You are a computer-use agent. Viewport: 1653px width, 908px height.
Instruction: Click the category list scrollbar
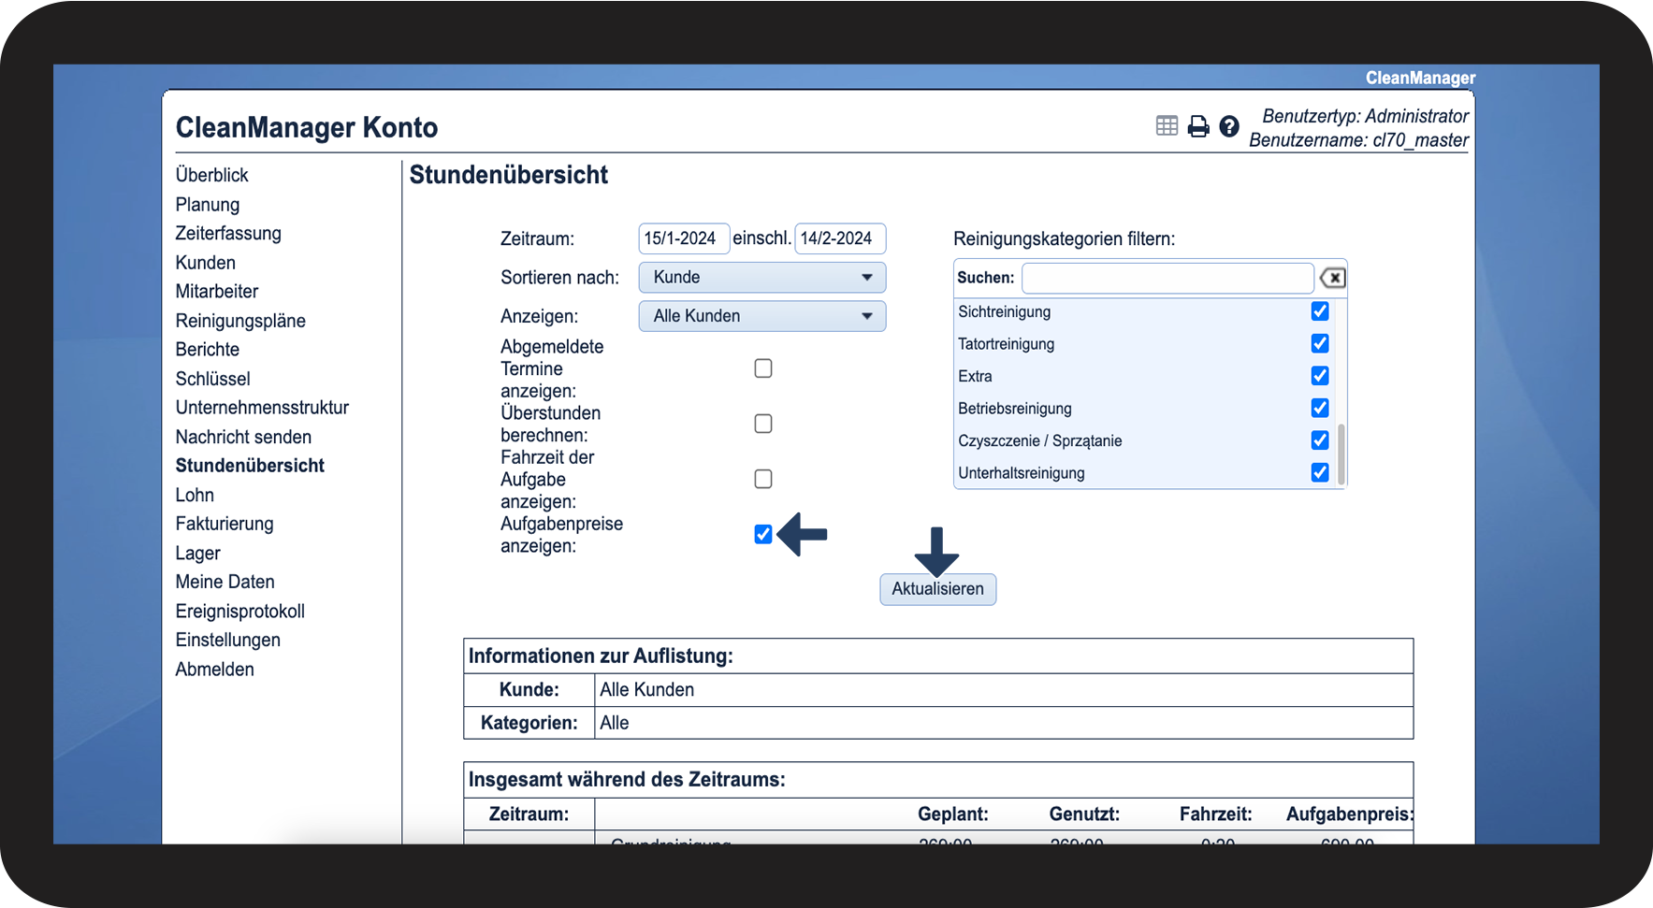[1341, 454]
